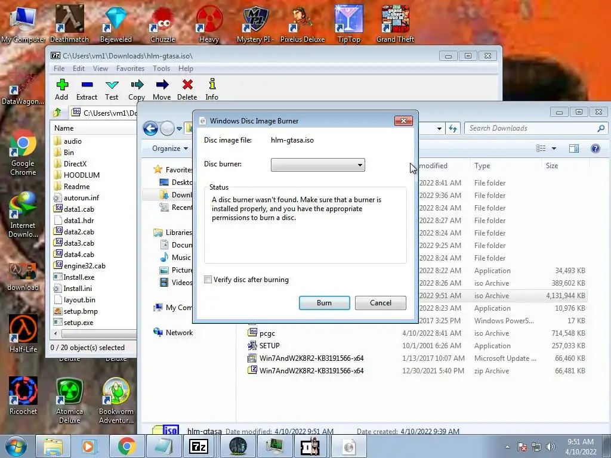Select the Bookworm Adventures desktop icon
The image size is (611, 458).
(x=116, y=400)
